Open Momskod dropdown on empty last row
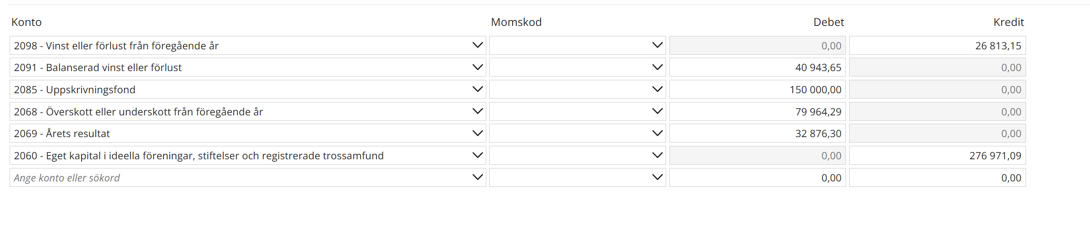The image size is (1090, 232). click(657, 177)
